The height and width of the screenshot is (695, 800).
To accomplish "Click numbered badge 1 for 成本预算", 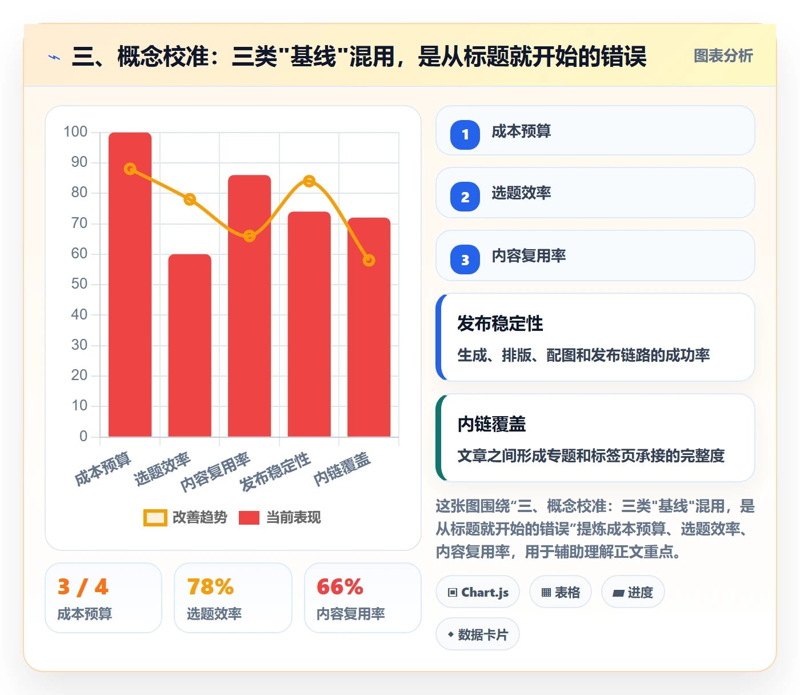I will pyautogui.click(x=465, y=134).
